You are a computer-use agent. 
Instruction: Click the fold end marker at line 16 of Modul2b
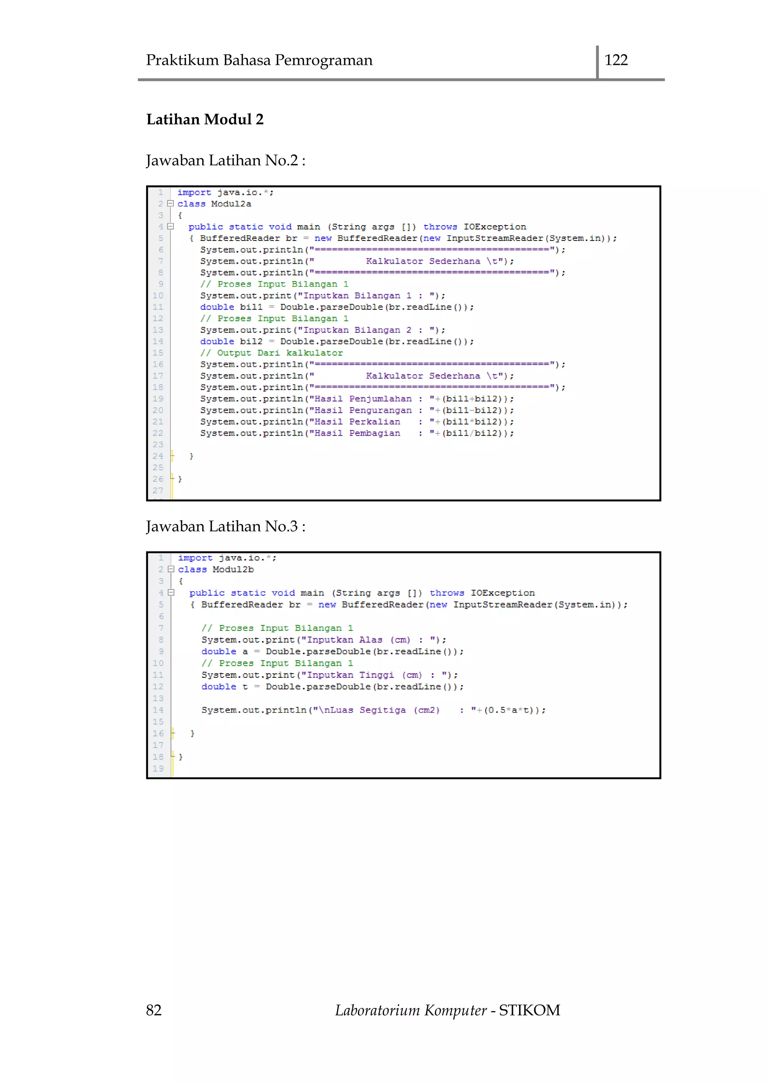click(x=173, y=734)
